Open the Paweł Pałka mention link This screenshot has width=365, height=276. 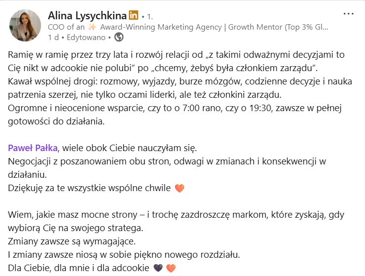point(33,148)
